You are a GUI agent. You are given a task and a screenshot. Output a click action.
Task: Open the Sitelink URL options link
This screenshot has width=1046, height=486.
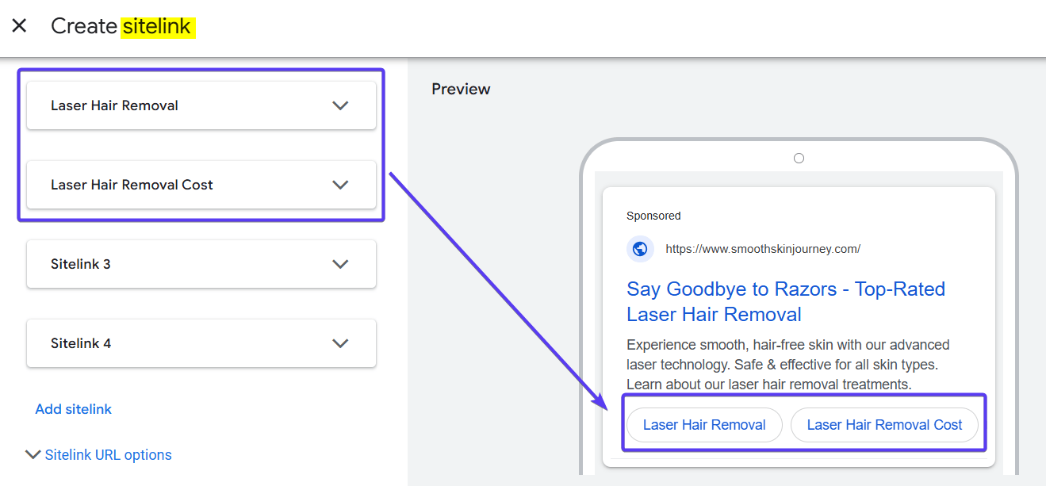coord(109,455)
